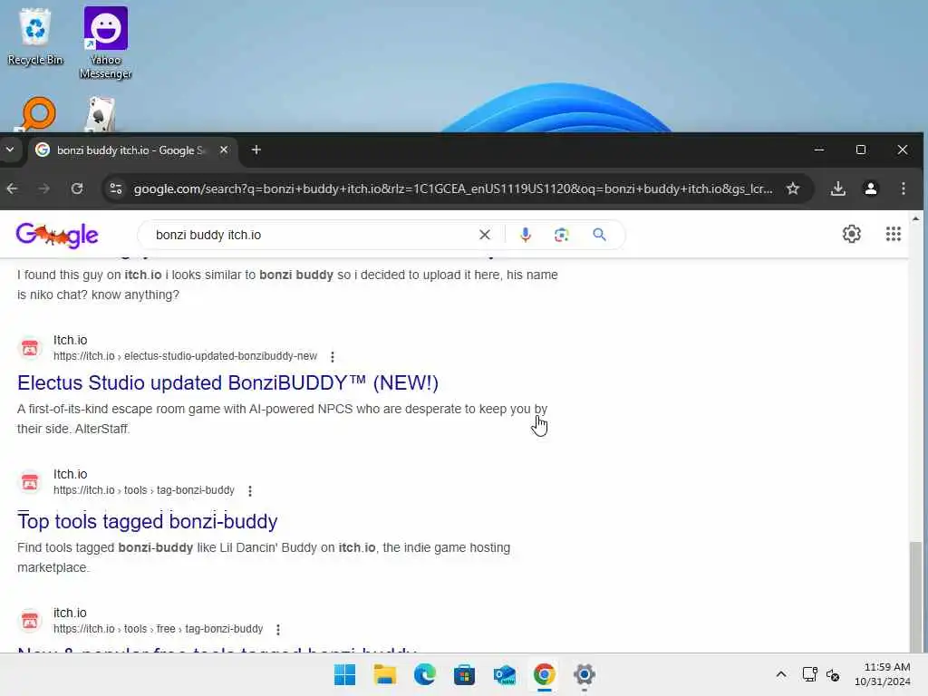Open the clock showing 11:59 AM

pyautogui.click(x=882, y=674)
